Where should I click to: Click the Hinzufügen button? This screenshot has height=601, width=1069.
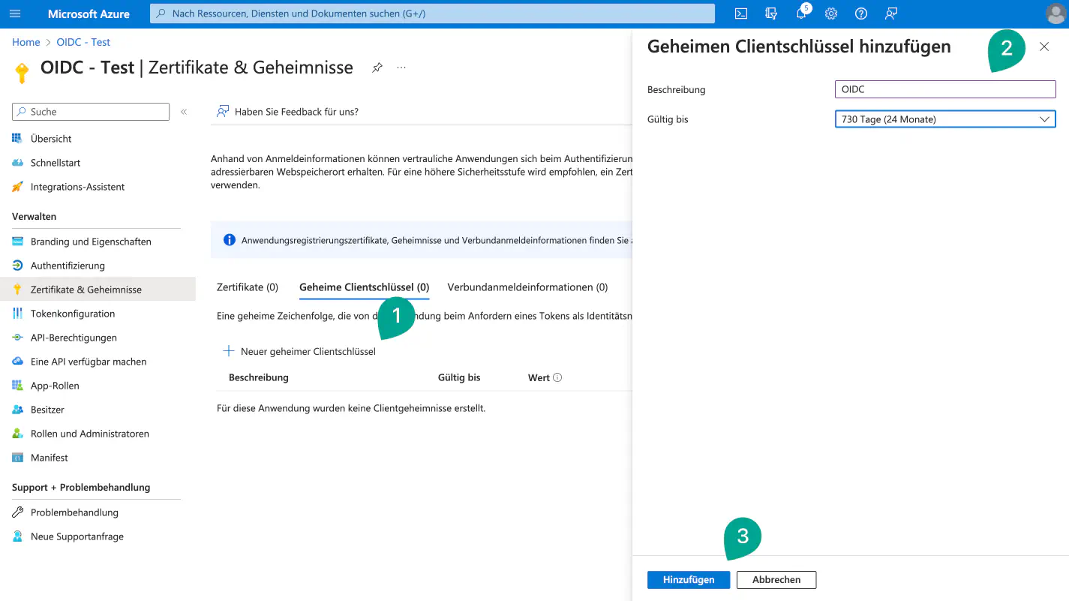point(689,580)
